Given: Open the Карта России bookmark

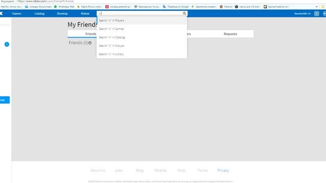Looking at the screenshot, I should point(90,7).
